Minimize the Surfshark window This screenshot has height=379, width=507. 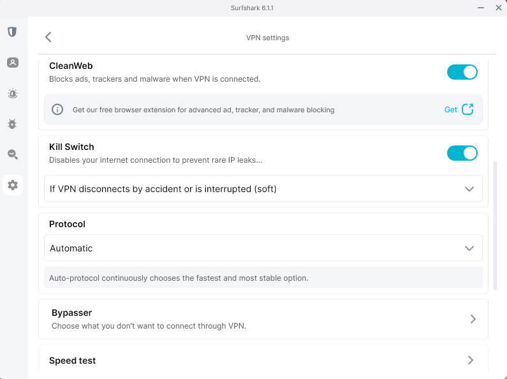pos(480,8)
